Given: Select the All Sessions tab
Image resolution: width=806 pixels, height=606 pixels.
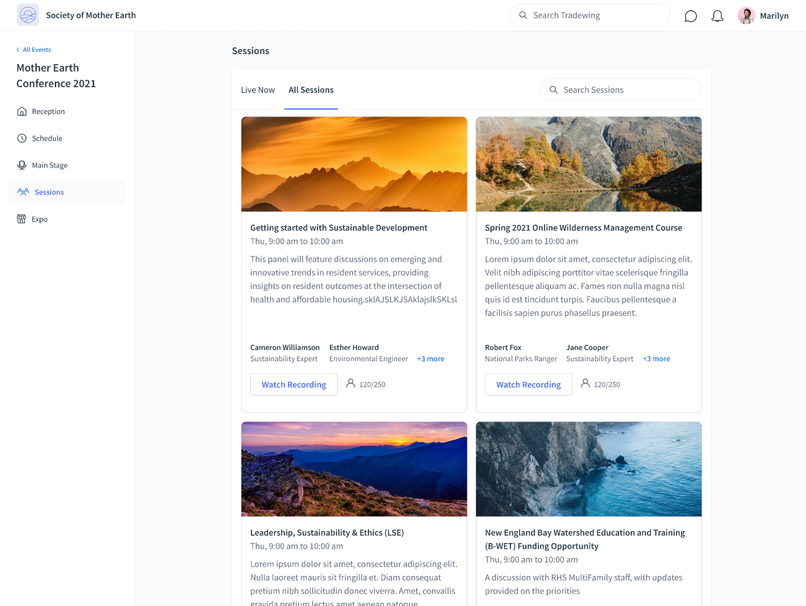Looking at the screenshot, I should click(311, 90).
